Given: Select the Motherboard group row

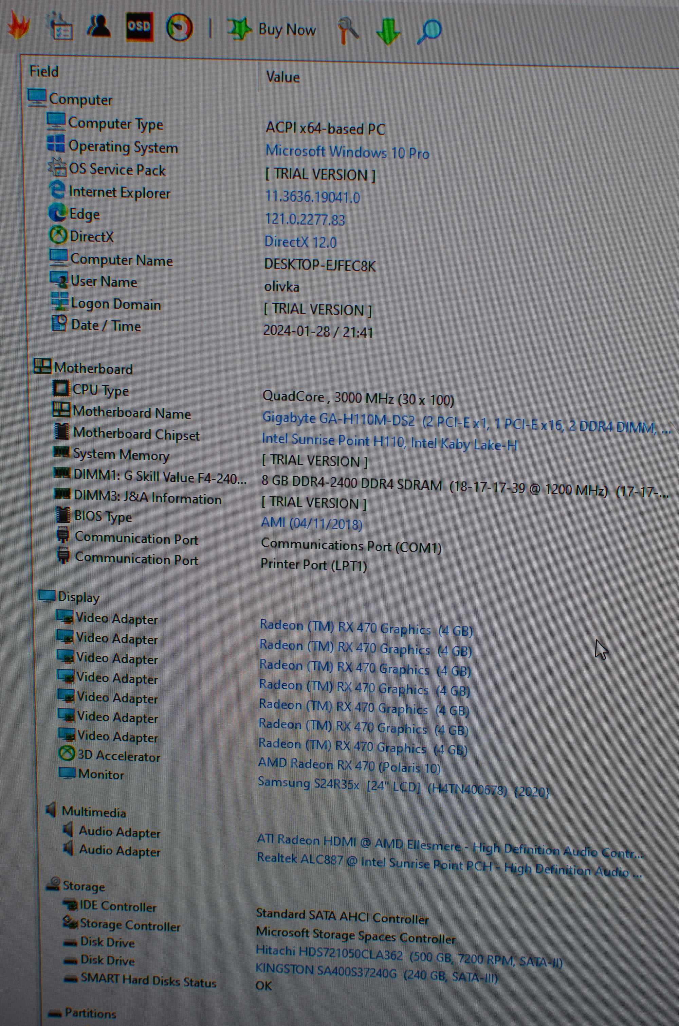Looking at the screenshot, I should [x=84, y=368].
